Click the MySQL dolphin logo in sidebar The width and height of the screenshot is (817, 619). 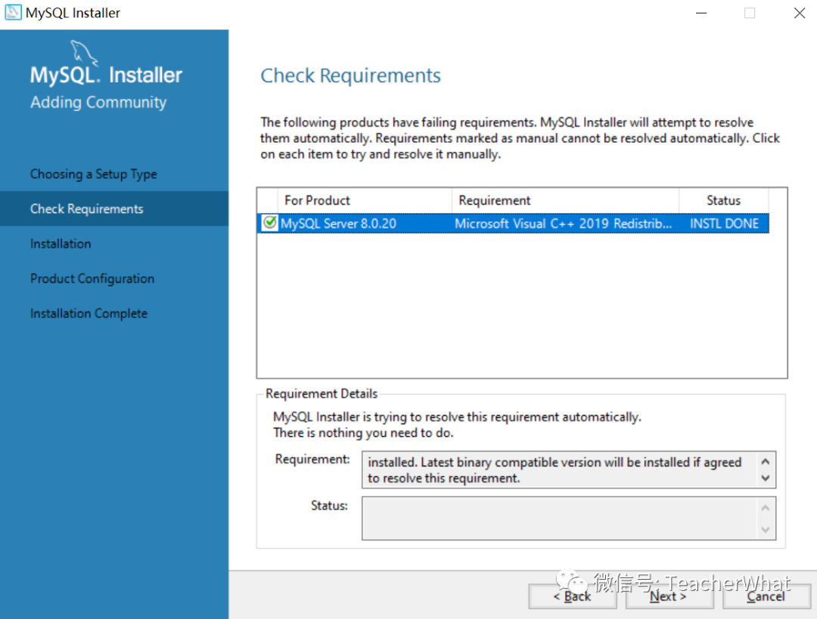(x=83, y=52)
